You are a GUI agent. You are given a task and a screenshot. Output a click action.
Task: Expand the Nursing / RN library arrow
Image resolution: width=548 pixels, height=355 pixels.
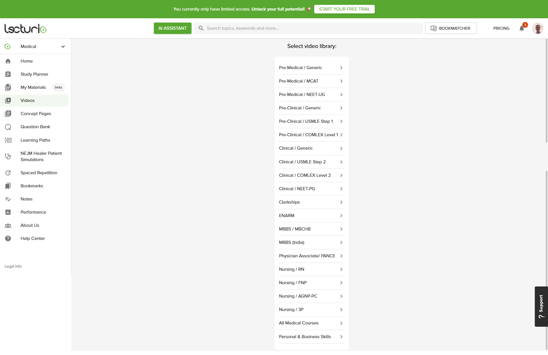(x=341, y=269)
